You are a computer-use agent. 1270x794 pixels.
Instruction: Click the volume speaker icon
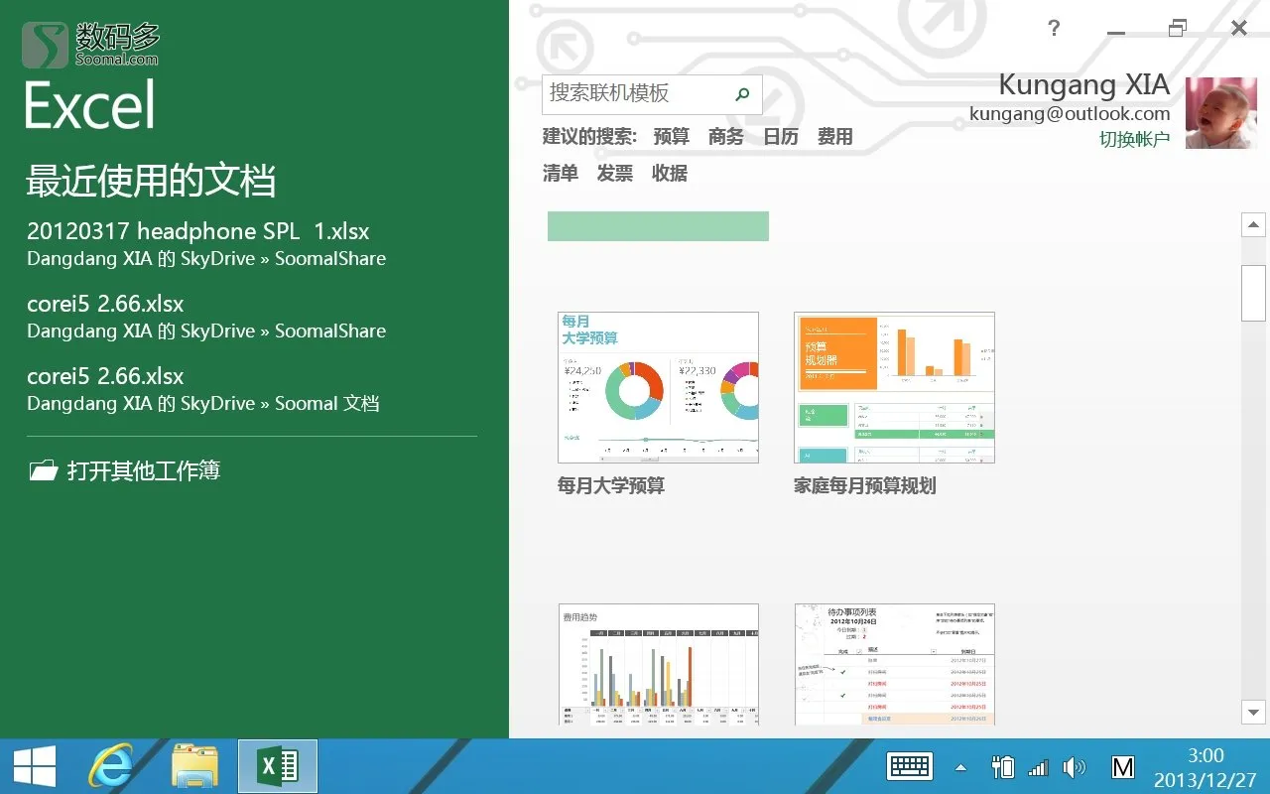[x=1074, y=767]
